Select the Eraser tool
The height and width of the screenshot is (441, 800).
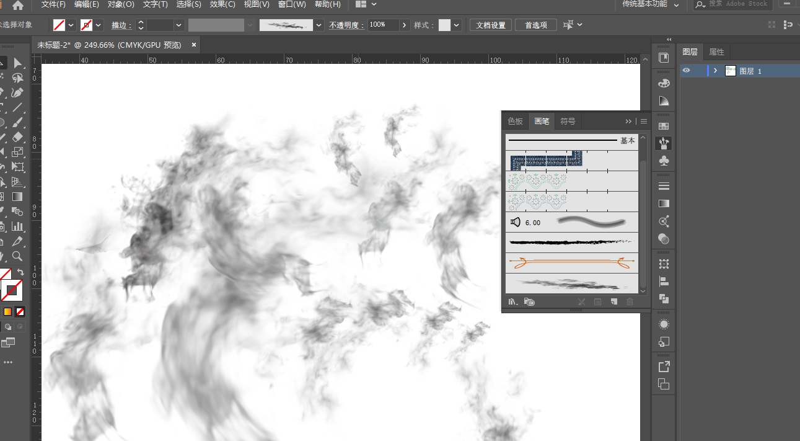17,137
